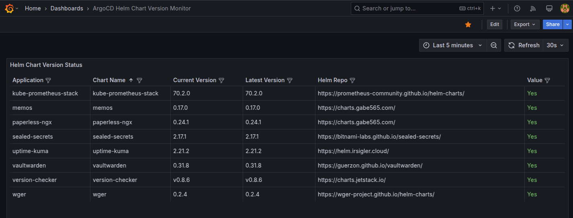Open the news RSS feed icon
573x218 pixels.
pyautogui.click(x=533, y=8)
